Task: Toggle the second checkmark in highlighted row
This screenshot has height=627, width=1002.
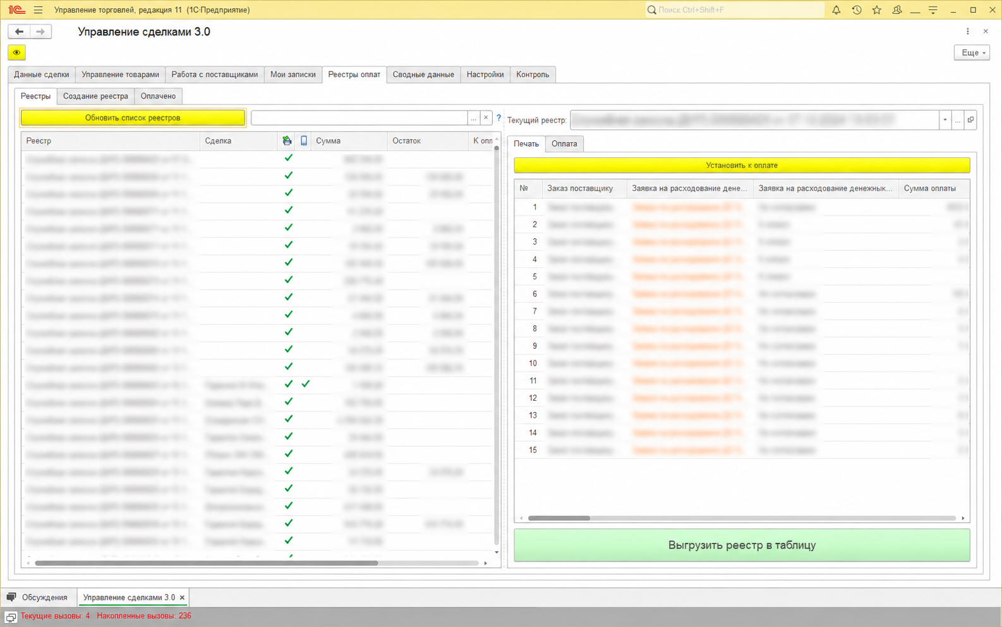Action: click(306, 384)
